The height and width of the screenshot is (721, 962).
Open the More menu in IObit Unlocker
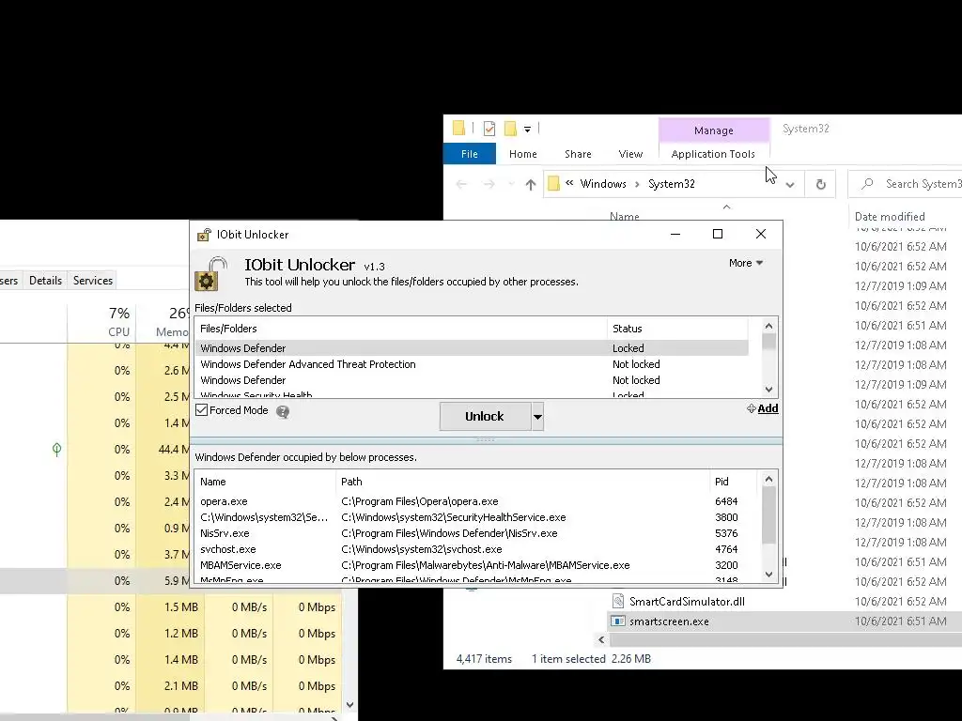745,263
